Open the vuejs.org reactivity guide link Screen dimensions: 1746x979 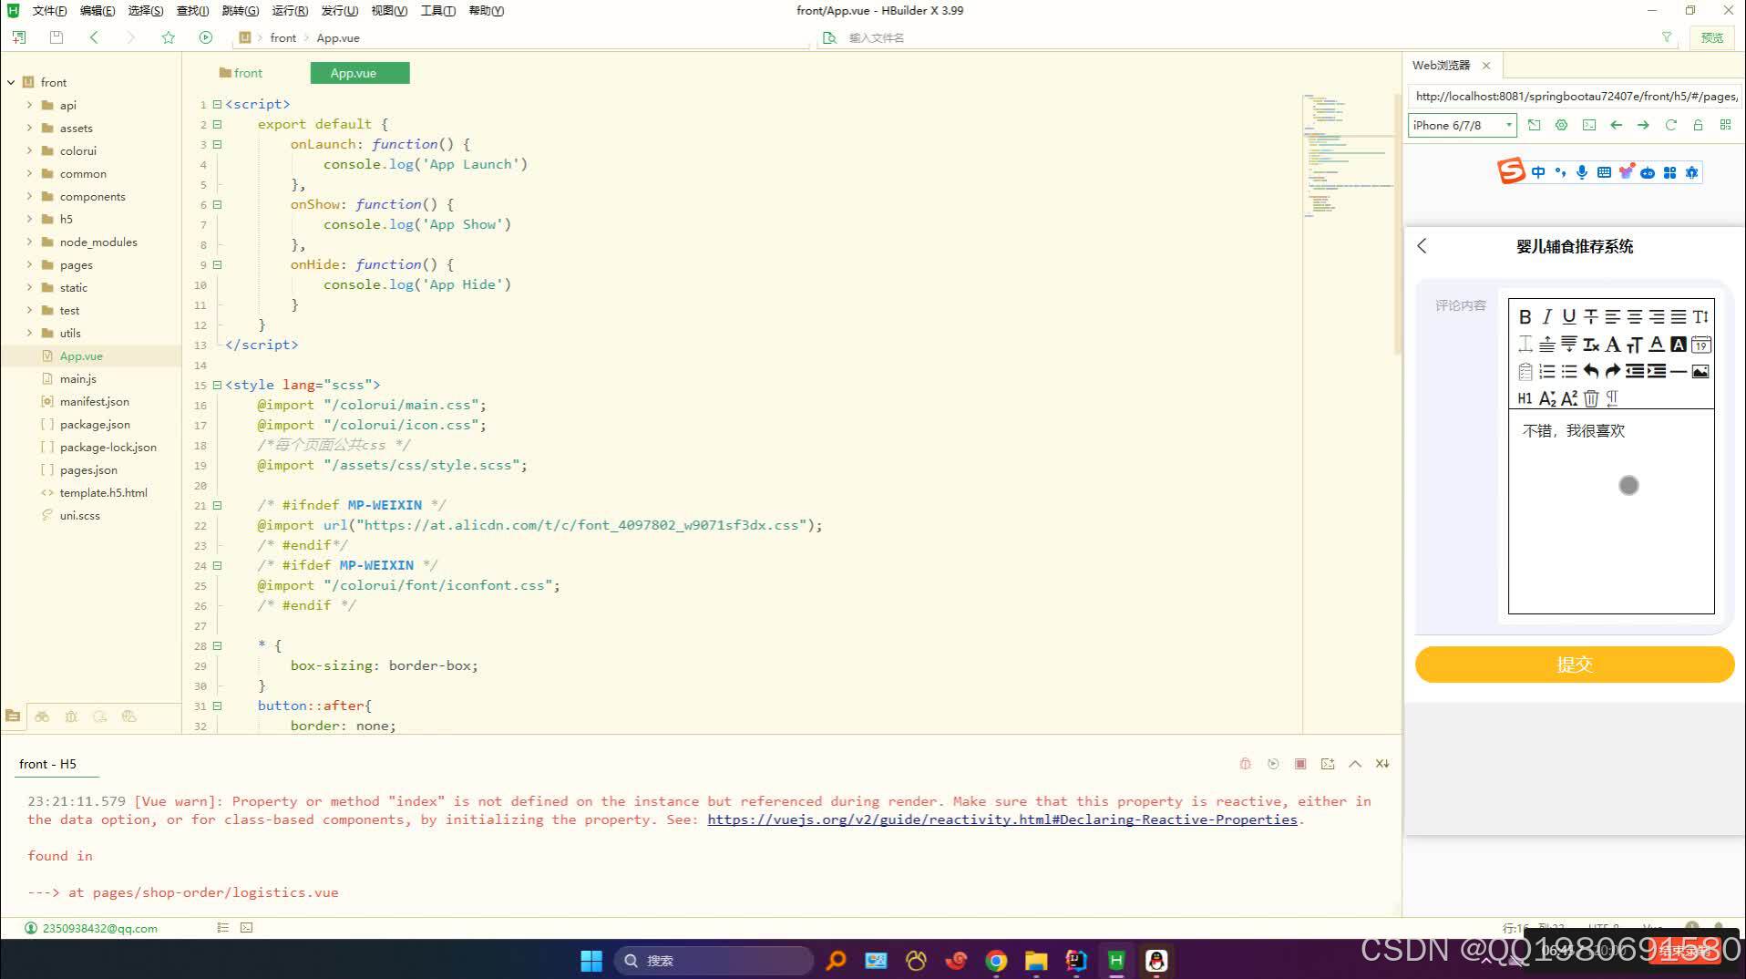[1001, 819]
